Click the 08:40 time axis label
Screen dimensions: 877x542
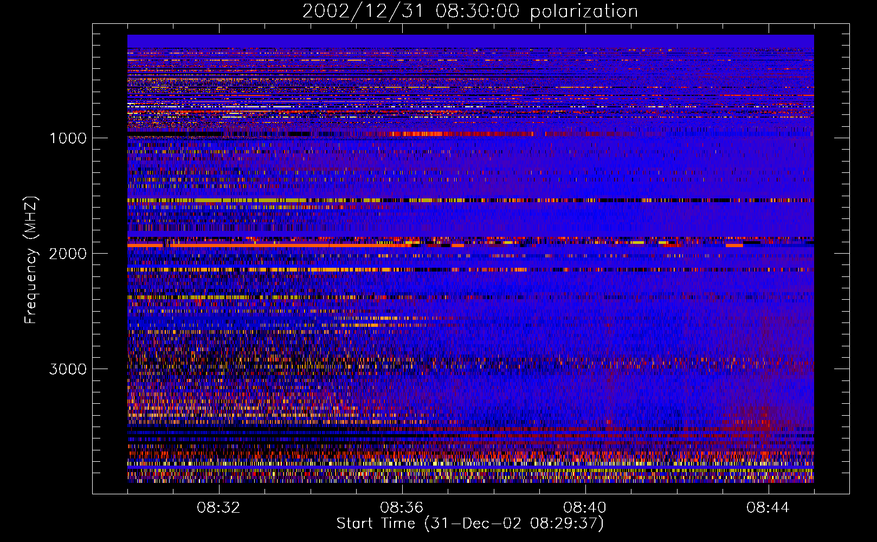click(585, 508)
